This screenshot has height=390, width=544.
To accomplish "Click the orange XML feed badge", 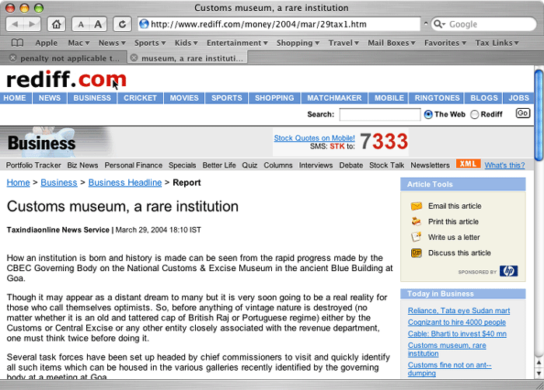I will (x=468, y=164).
